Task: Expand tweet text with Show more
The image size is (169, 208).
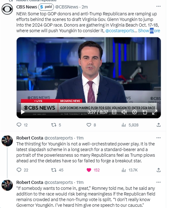Action: (x=149, y=31)
